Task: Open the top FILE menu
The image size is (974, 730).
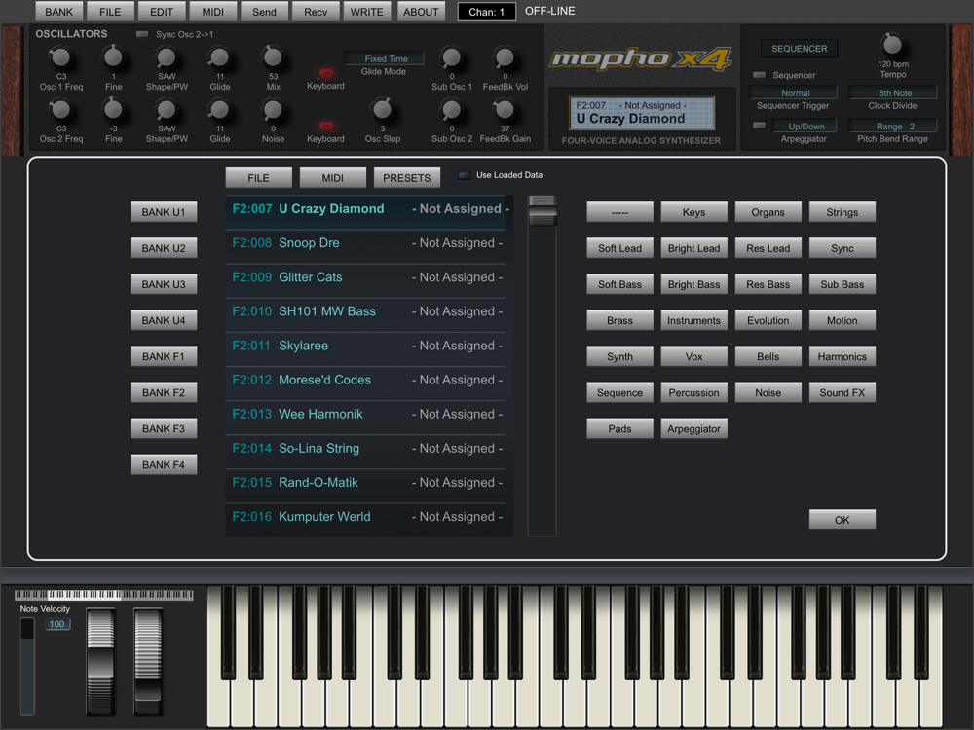Action: (111, 12)
